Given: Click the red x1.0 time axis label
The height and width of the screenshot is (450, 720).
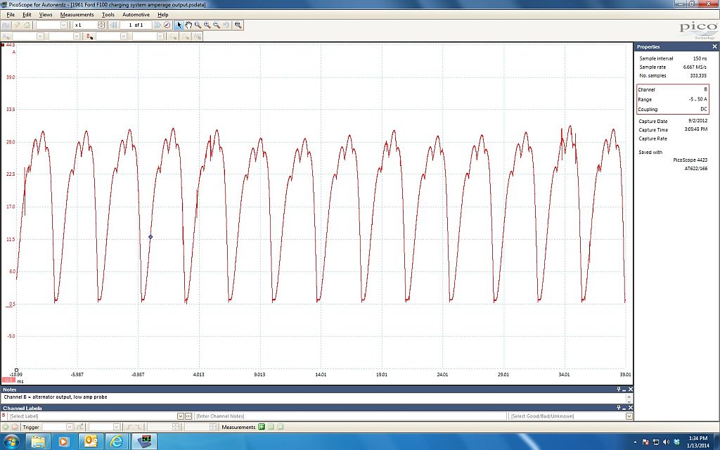Looking at the screenshot, I should (8, 380).
